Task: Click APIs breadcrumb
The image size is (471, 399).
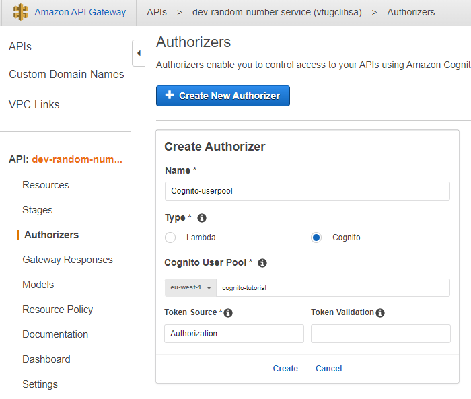Action: tap(157, 12)
